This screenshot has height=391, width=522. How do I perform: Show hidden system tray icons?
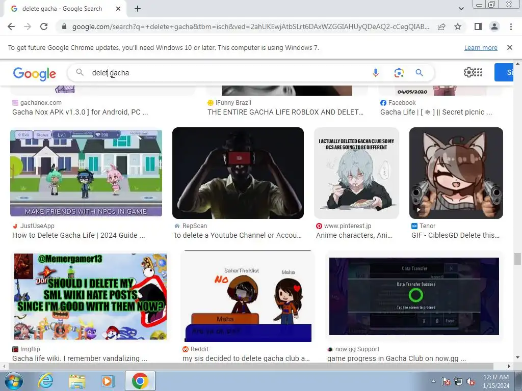click(433, 381)
